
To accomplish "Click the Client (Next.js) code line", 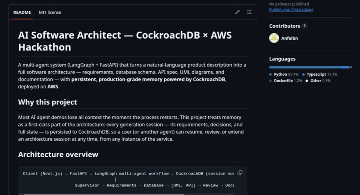I will tap(128, 174).
